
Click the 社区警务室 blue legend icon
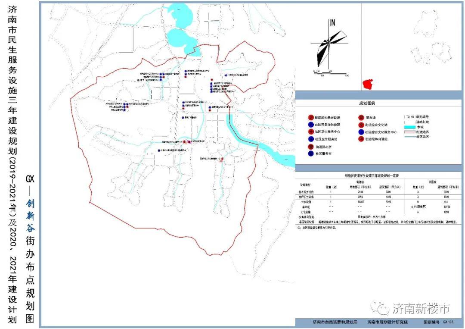click(x=311, y=154)
